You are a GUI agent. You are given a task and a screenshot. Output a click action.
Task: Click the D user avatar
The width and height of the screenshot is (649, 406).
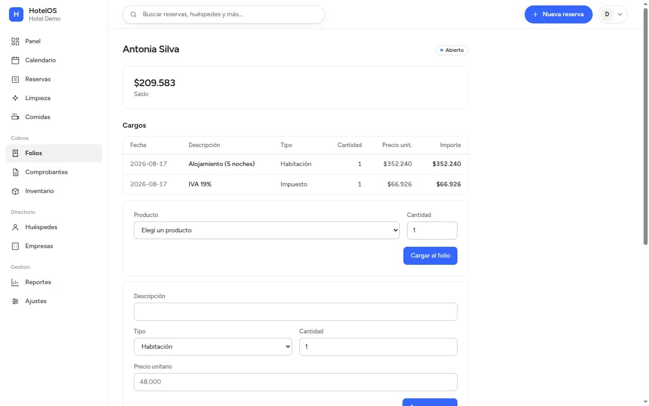pos(607,14)
